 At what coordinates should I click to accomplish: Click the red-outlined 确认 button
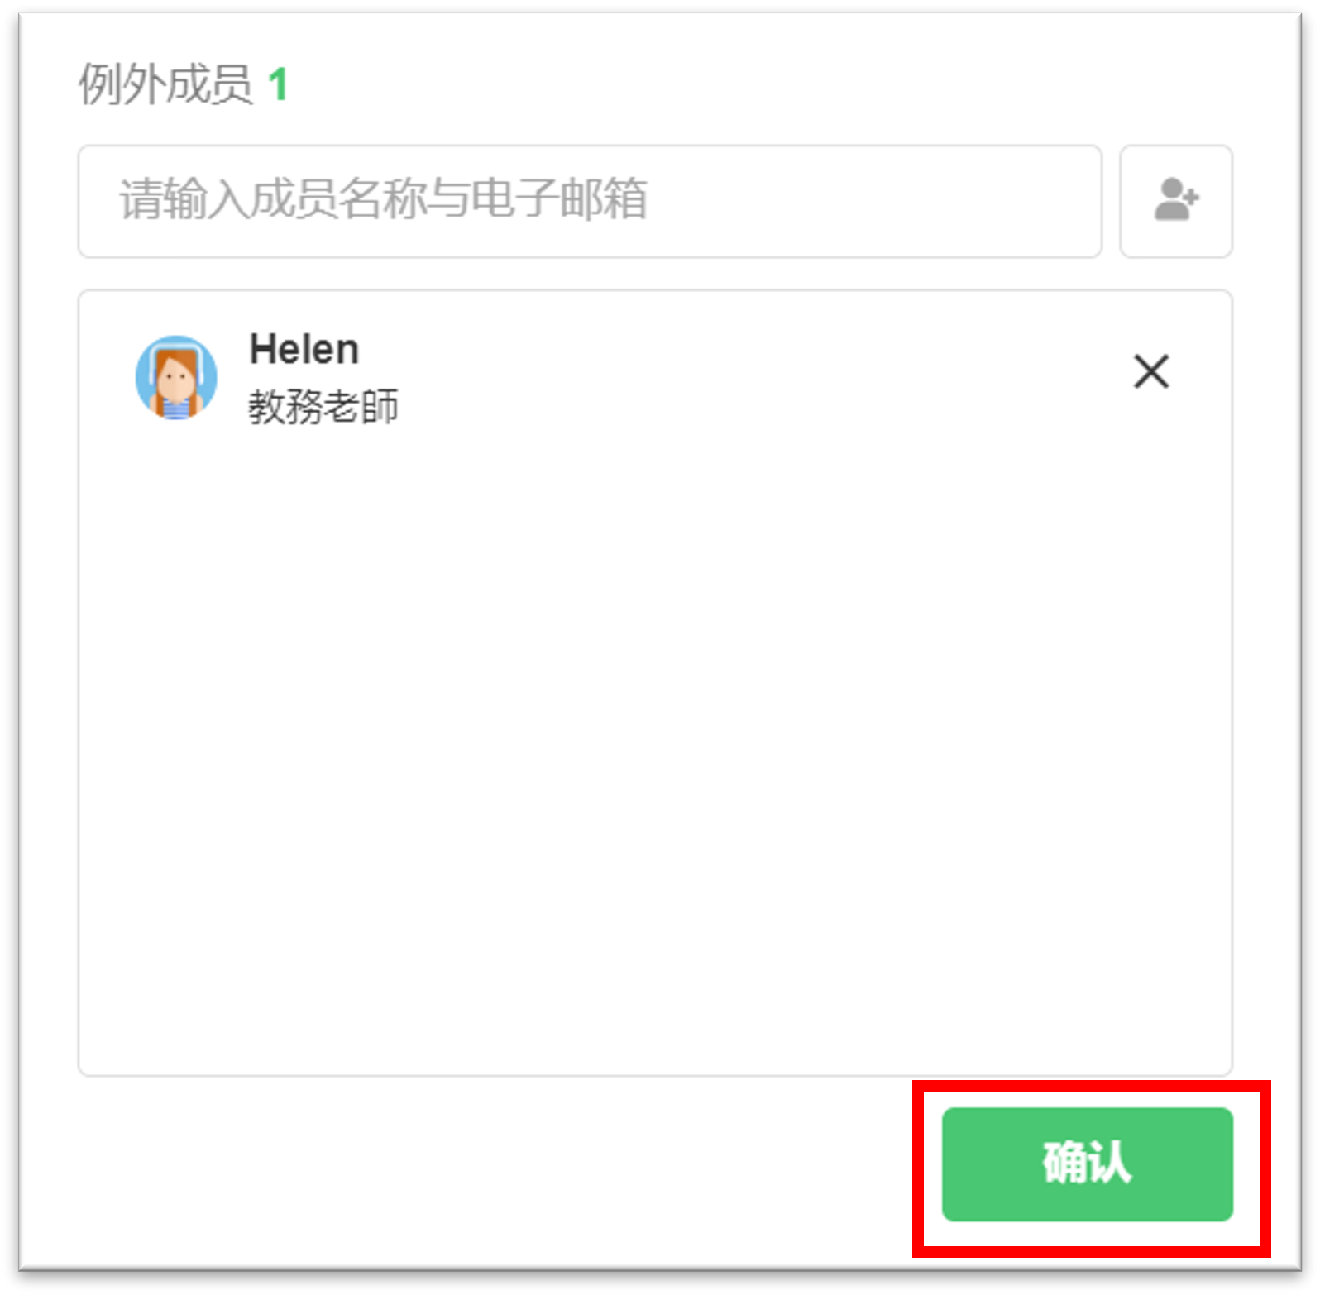tap(1087, 1164)
